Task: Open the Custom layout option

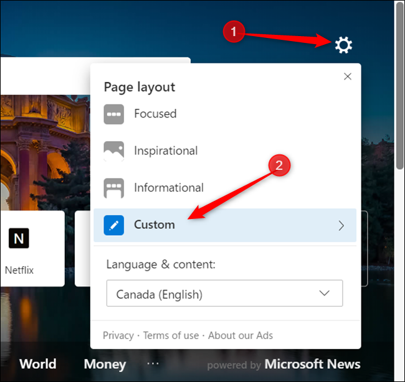Action: click(x=225, y=225)
